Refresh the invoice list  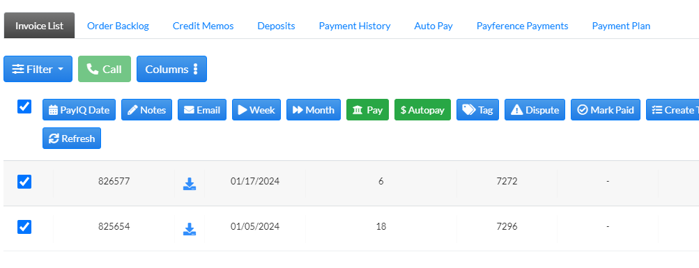[72, 139]
